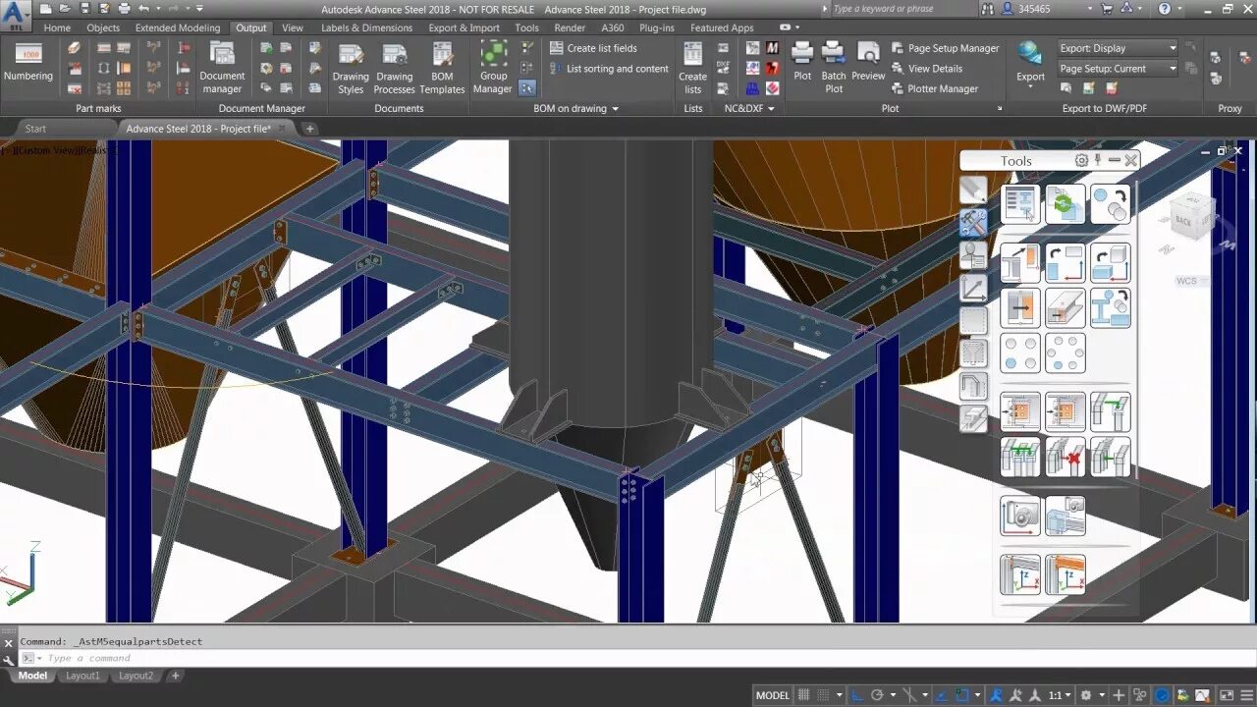Open the Plot panel dialog launcher arrow
Viewport: 1257px width, 707px height.
[1000, 109]
